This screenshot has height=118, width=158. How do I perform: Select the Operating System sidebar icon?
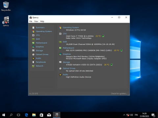(x=33, y=31)
